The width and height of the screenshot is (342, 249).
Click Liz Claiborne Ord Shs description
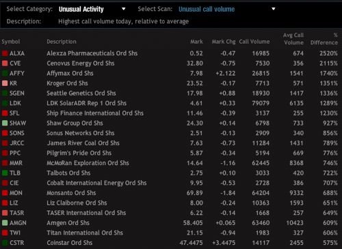click(x=77, y=203)
